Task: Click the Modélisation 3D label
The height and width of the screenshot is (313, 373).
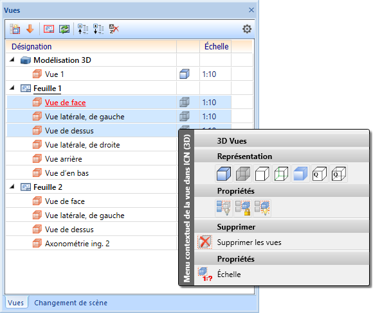Action: click(62, 60)
